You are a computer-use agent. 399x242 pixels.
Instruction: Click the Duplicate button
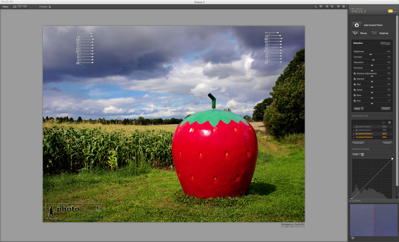tap(358, 143)
